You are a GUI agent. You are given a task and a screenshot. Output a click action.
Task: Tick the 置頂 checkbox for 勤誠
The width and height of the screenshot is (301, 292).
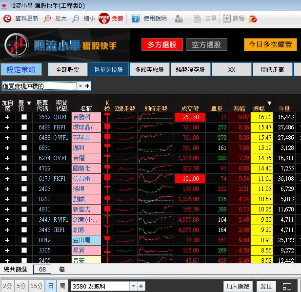pos(24,199)
